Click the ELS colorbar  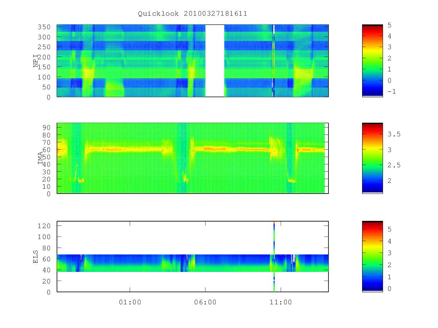[x=372, y=257]
